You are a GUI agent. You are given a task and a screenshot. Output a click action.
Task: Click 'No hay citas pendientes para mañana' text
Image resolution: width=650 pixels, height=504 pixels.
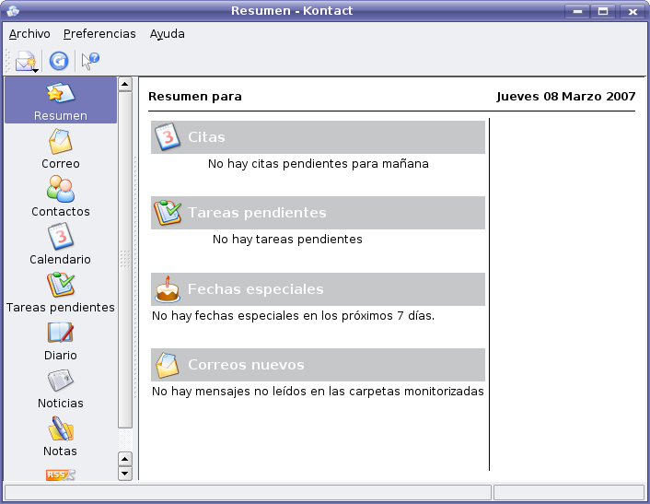[318, 164]
